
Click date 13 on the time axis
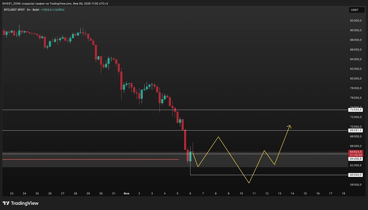click(280, 193)
